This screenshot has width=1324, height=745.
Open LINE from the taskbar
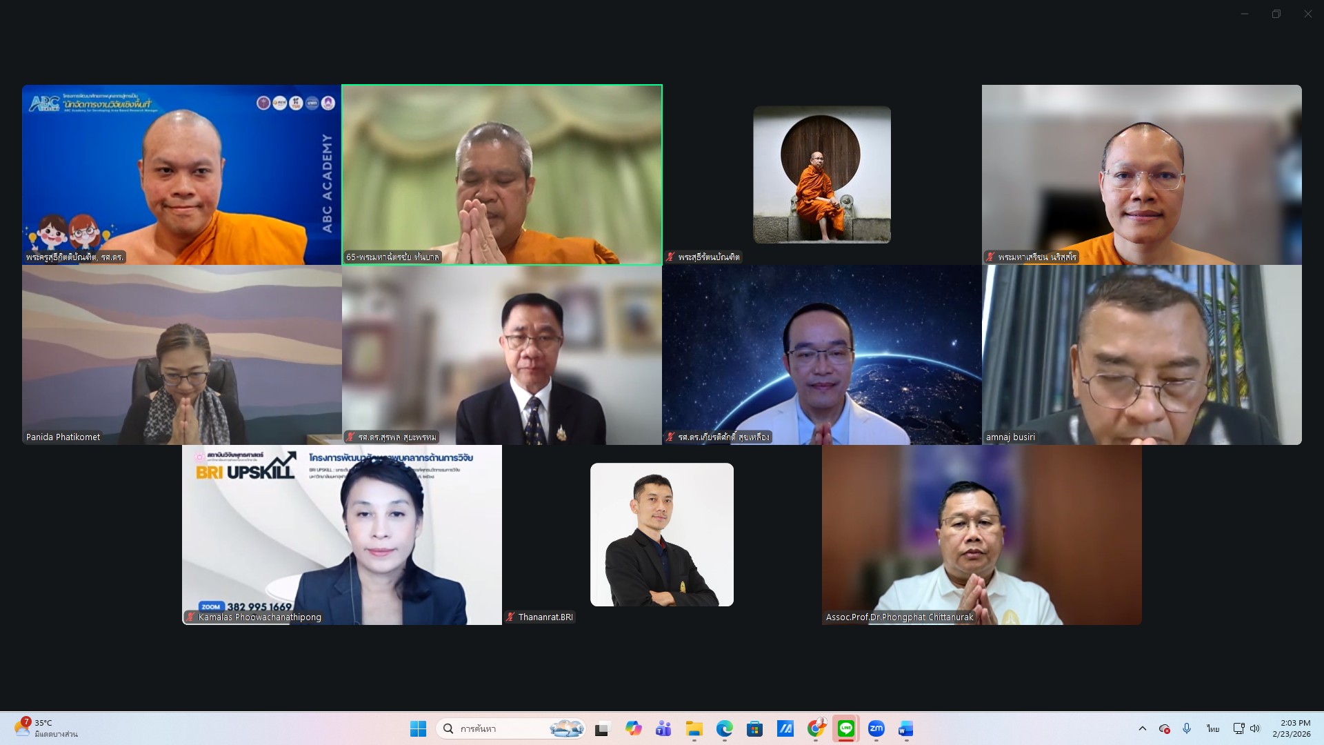pos(845,728)
